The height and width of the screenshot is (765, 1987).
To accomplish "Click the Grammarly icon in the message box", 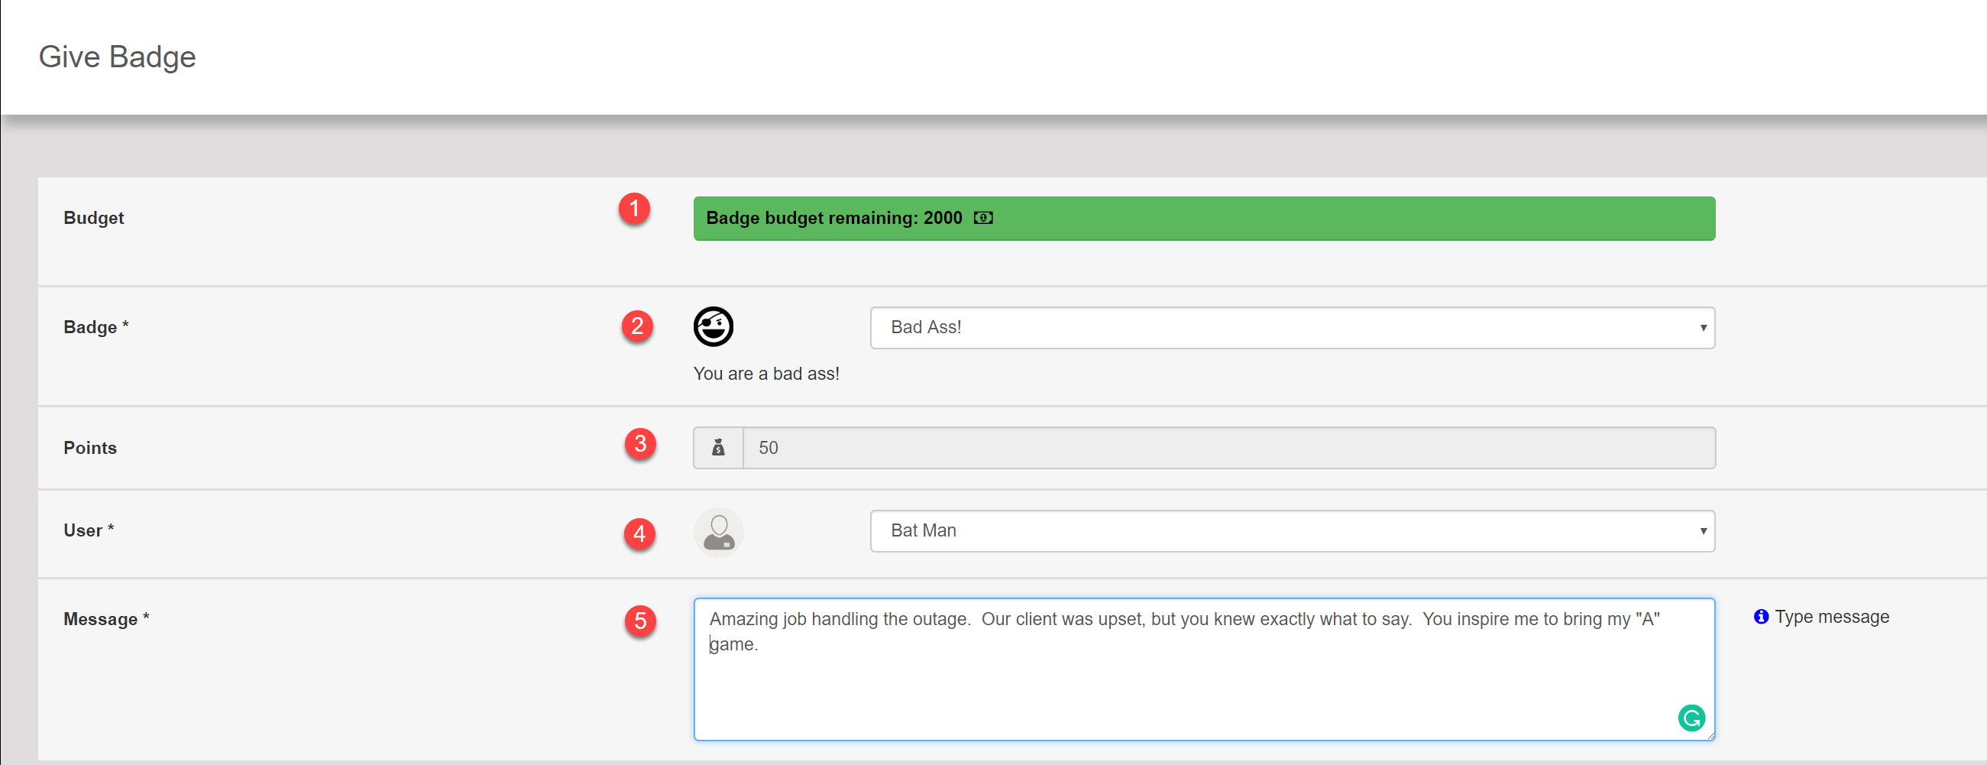I will tap(1691, 718).
